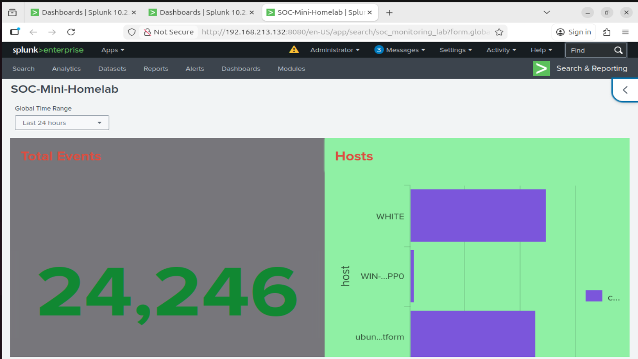
Task: Click the WIN-...PP0 axis label
Action: (383, 276)
